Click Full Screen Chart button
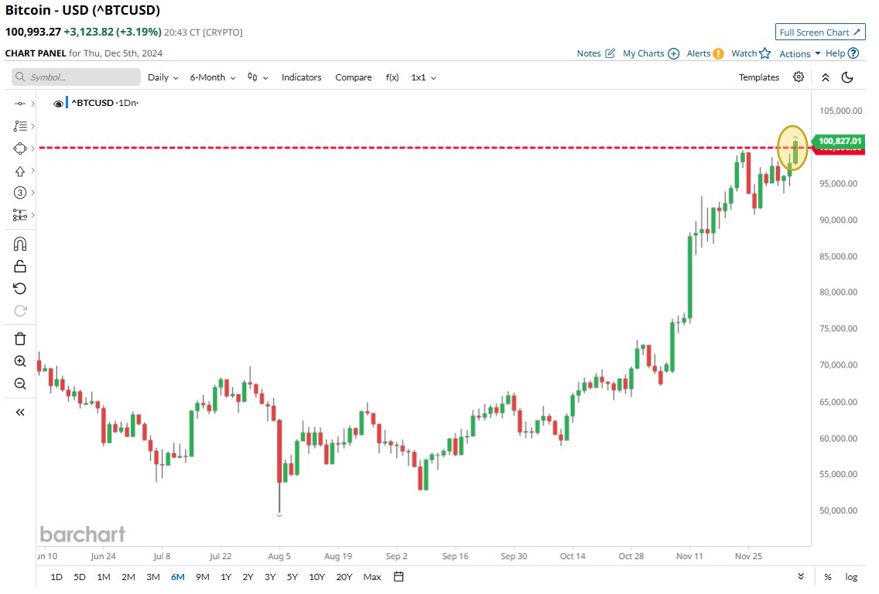 coord(819,32)
